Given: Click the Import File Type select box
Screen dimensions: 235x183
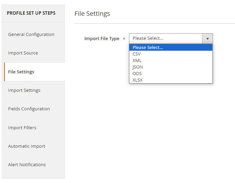Looking at the screenshot, I should click(171, 38).
